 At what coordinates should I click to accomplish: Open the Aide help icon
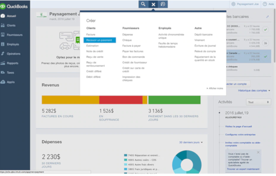click(265, 4)
